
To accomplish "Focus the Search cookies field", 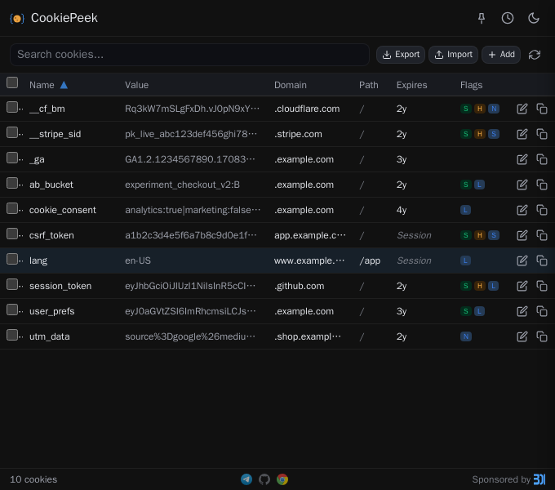I will [x=189, y=55].
